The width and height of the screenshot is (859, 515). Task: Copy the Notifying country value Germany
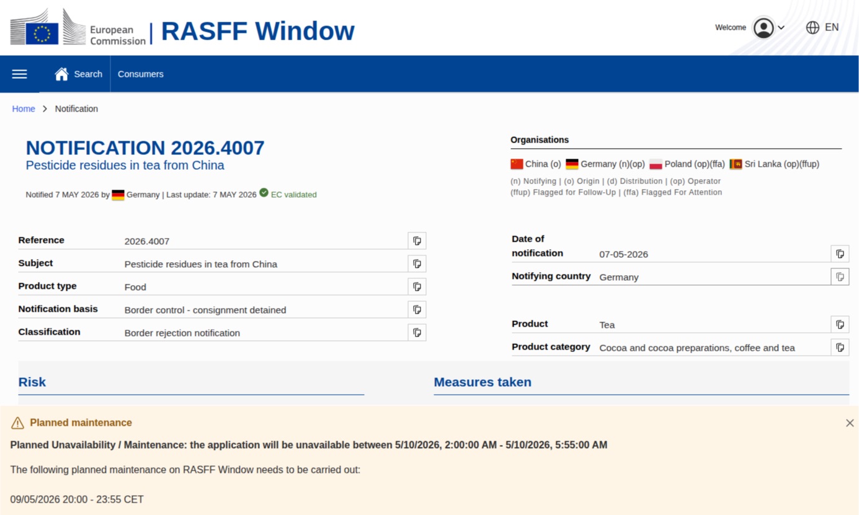tap(840, 277)
